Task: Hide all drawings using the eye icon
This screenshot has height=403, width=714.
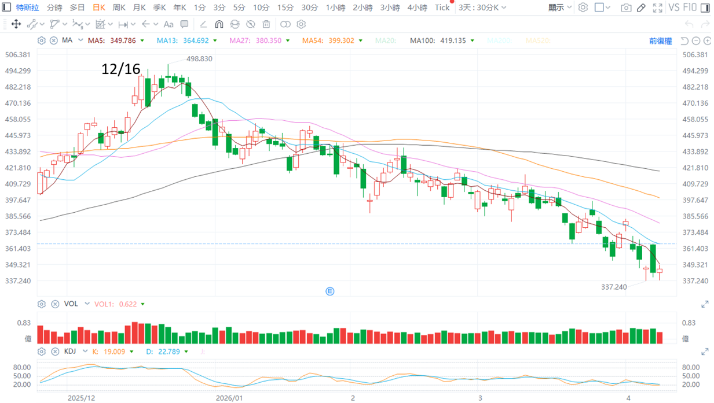Action: pos(250,24)
